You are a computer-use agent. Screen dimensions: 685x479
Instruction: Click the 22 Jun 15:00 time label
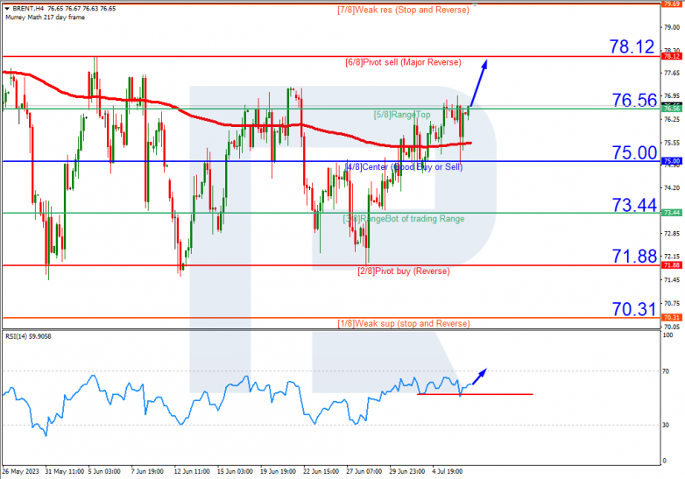click(x=321, y=472)
